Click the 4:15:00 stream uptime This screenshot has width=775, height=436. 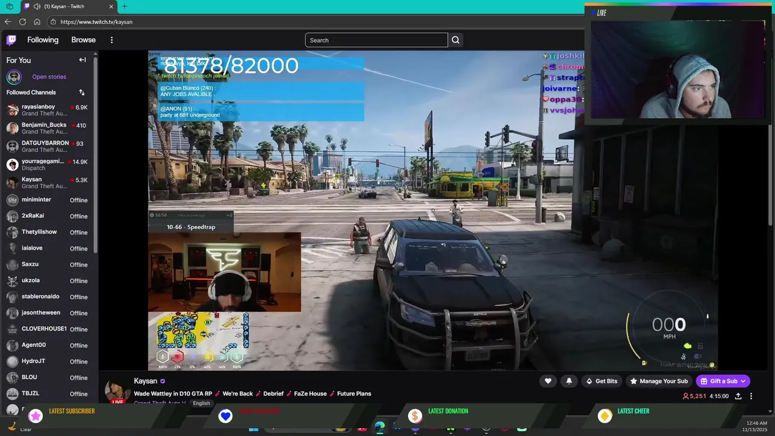point(719,396)
